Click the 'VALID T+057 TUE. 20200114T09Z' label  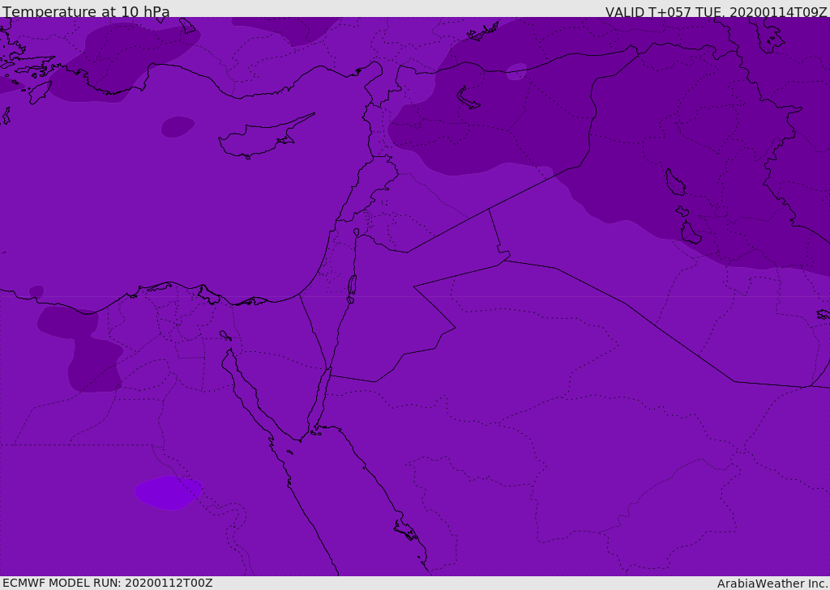click(x=717, y=11)
